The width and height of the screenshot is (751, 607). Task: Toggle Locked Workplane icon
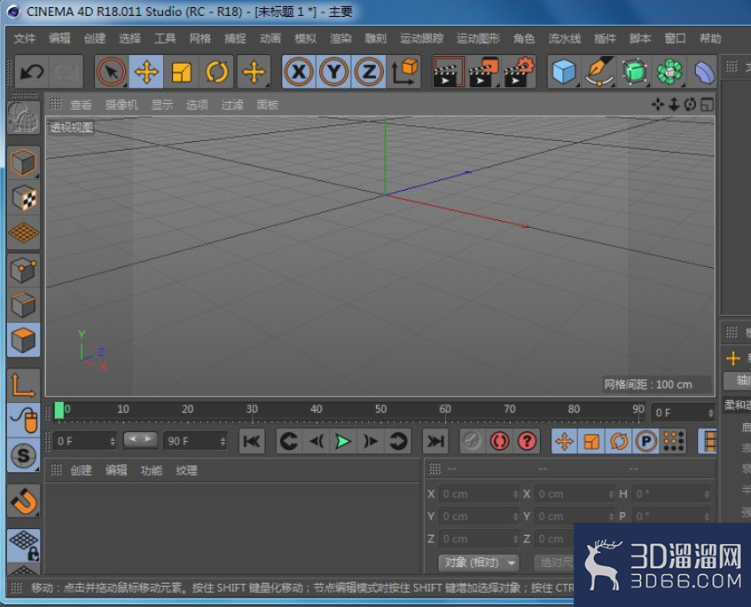tap(23, 546)
